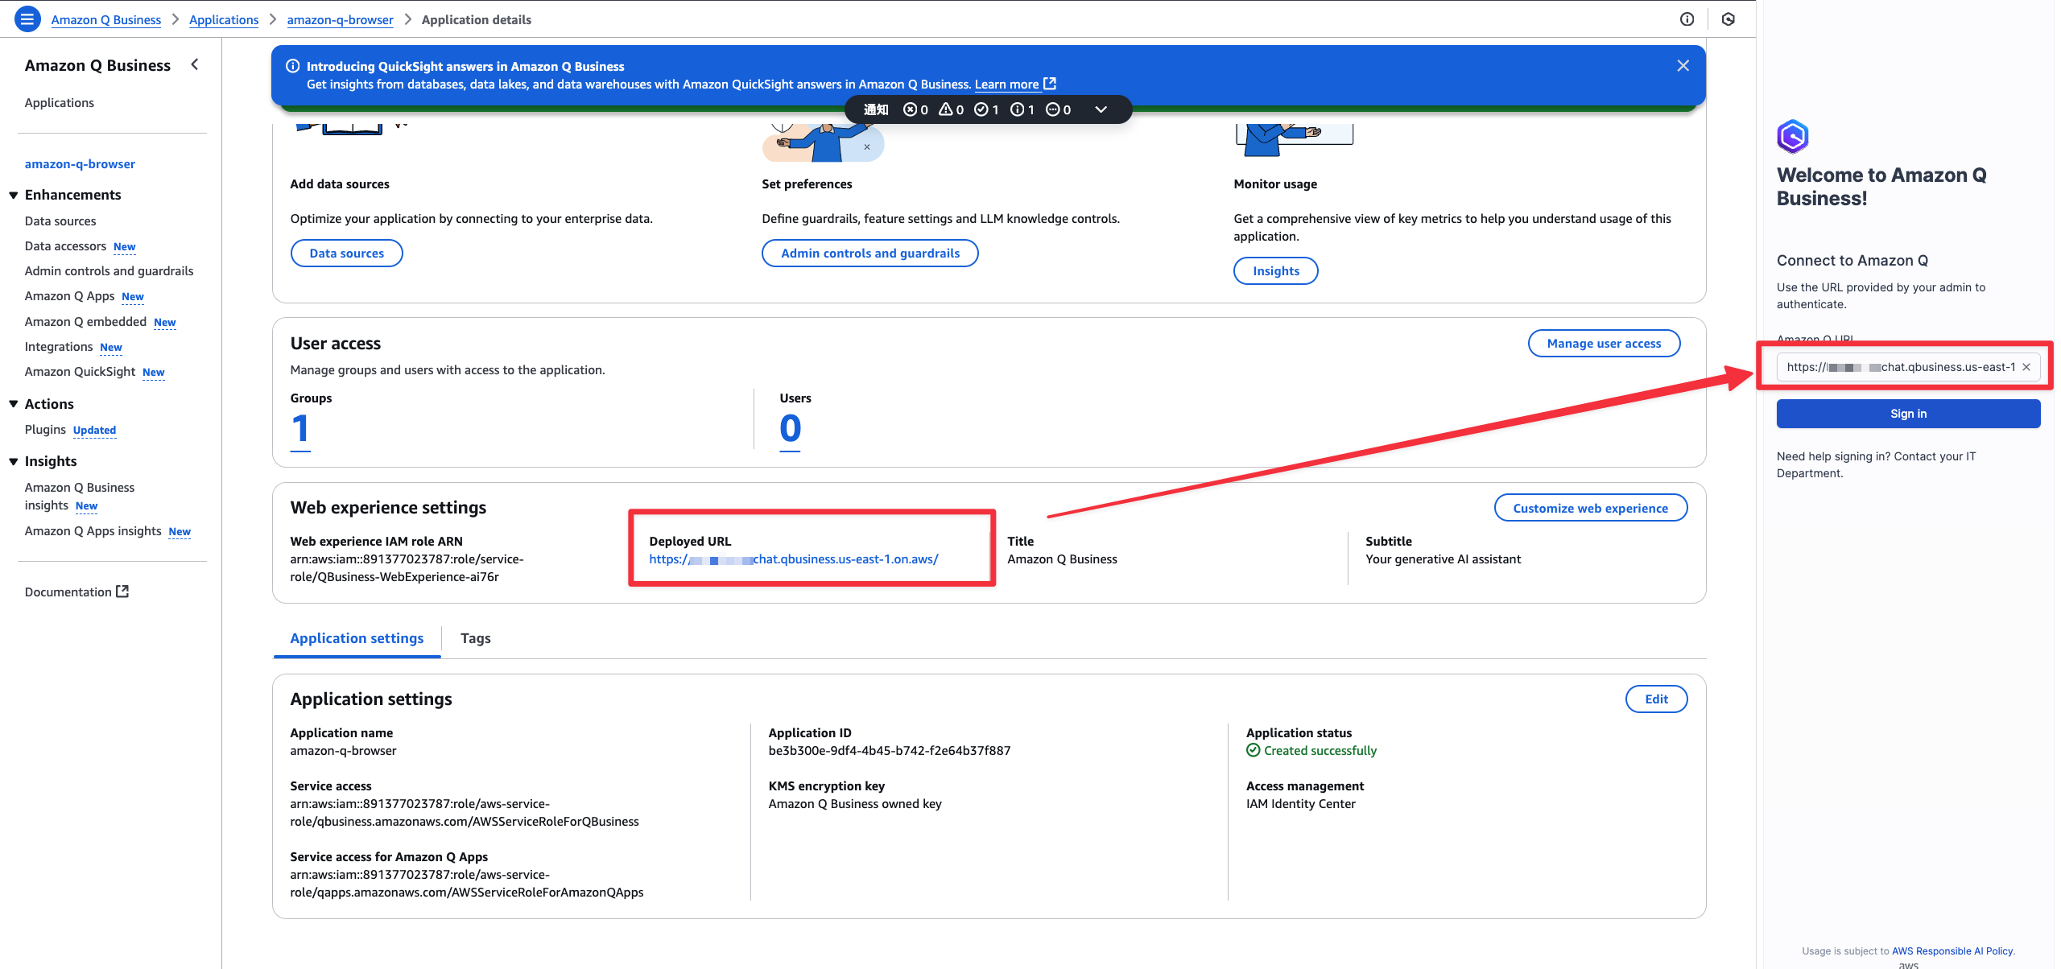Click the Created successfully status text
Screen dimensions: 2061x969
1320,750
